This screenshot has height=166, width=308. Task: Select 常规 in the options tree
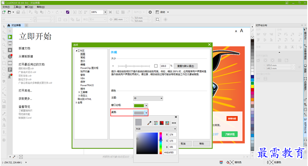coord(83,58)
